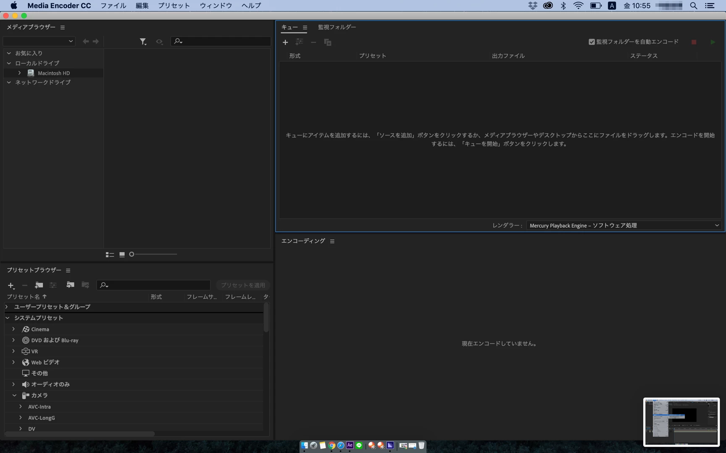726x453 pixels.
Task: Click the add source plus icon in the queue
Action: click(x=285, y=42)
